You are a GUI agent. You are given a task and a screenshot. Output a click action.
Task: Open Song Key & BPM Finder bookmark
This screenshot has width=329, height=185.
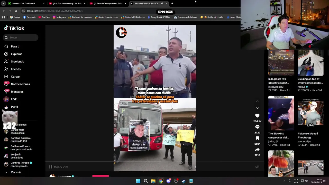[159, 17]
